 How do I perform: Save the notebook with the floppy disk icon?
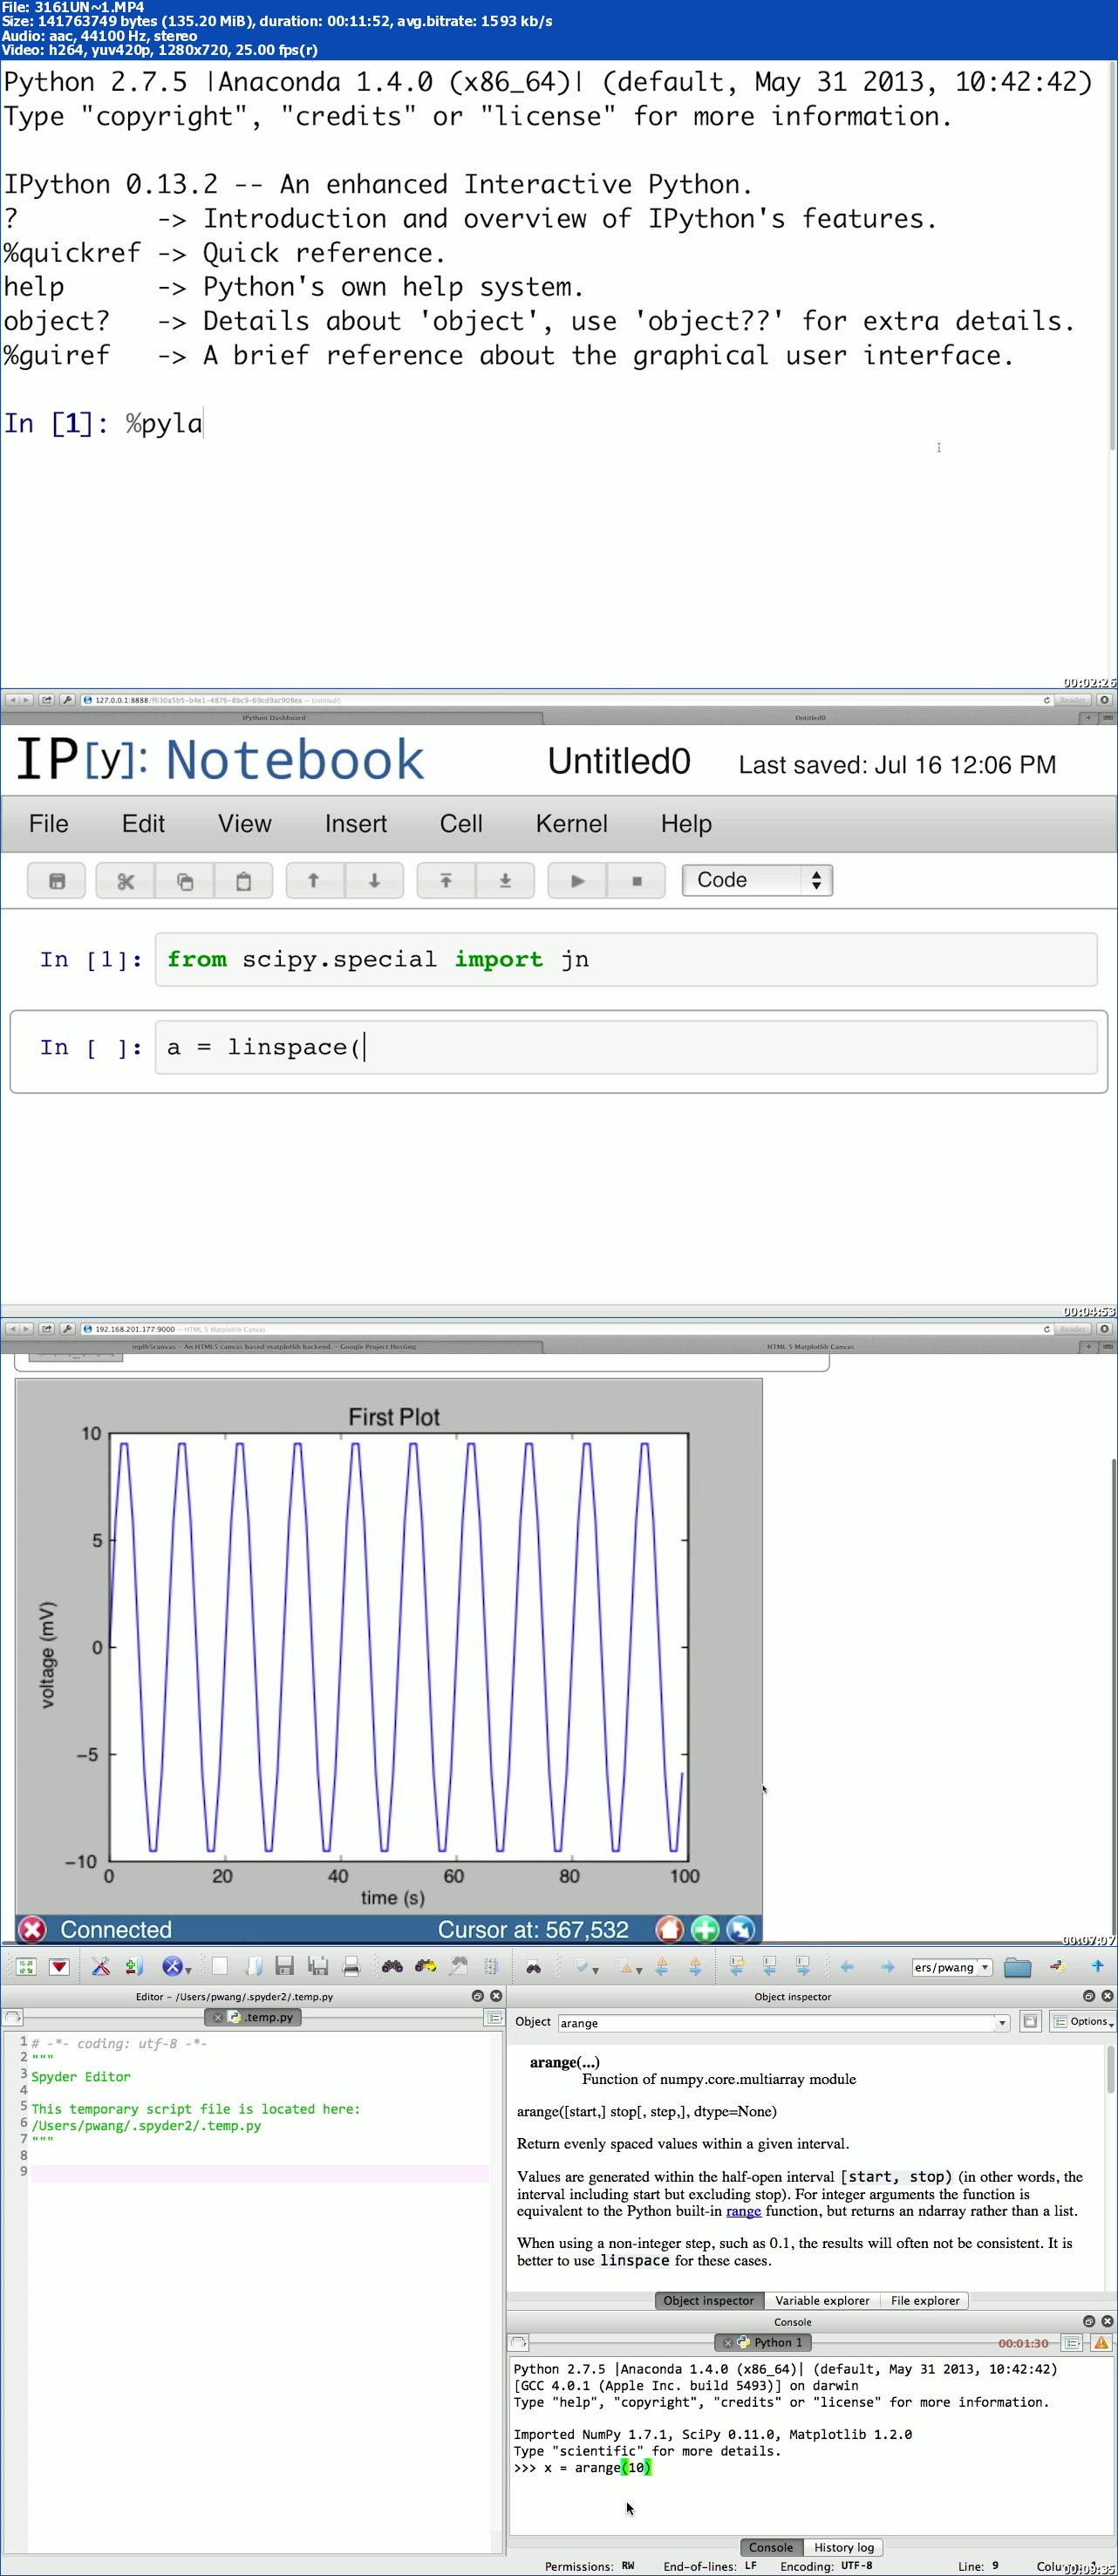point(57,881)
